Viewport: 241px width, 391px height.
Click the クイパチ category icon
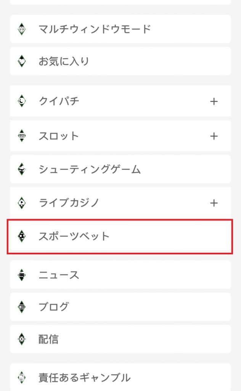point(22,101)
